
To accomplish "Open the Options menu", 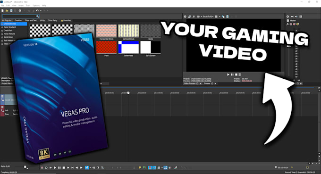I will coord(36,6).
